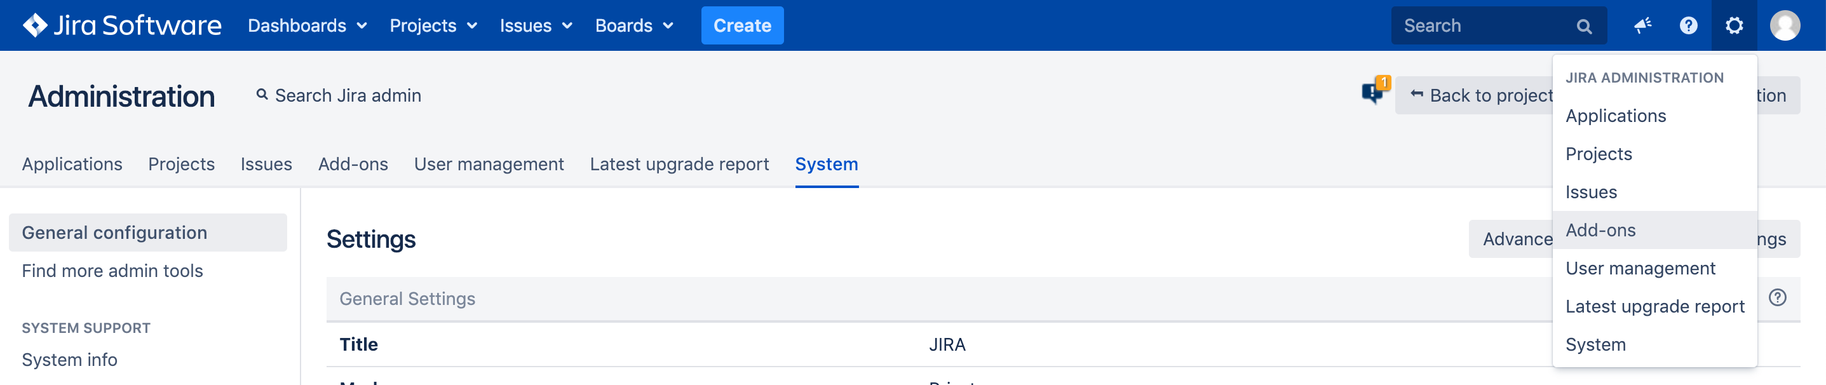Open the Projects admin tab

tap(182, 164)
